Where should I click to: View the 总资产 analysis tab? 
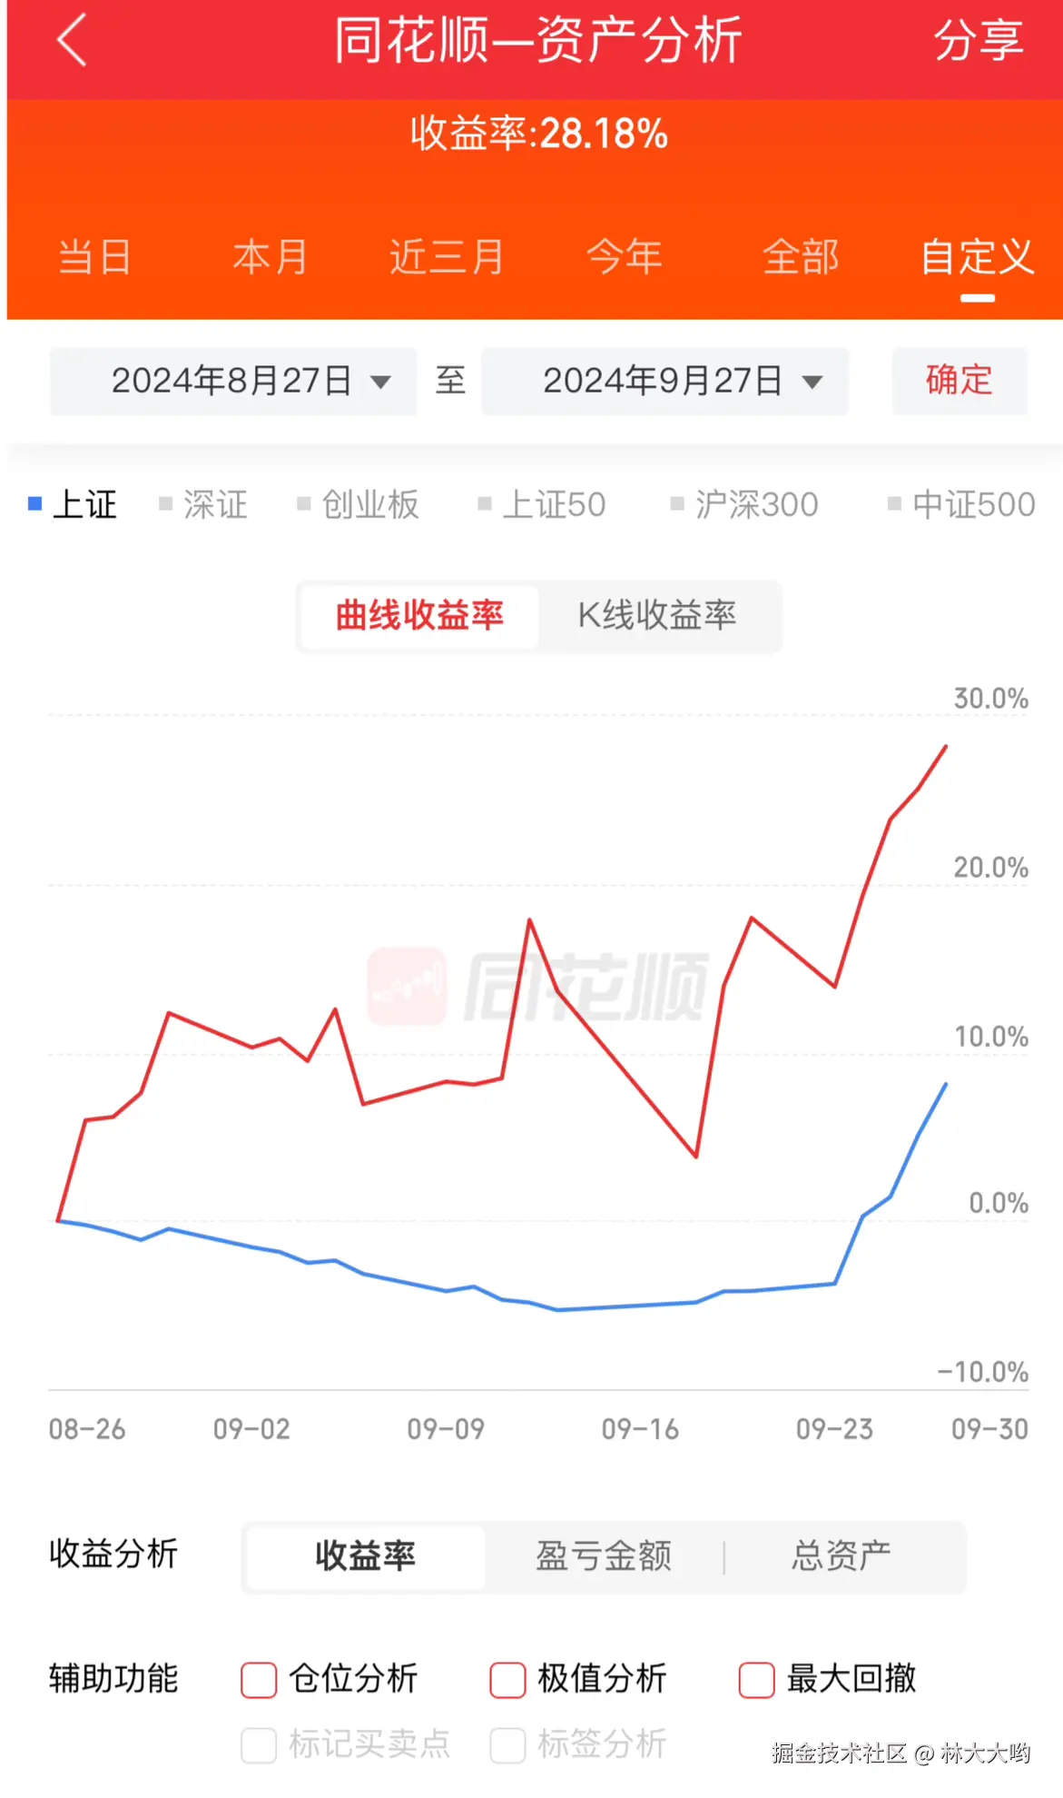pos(840,1557)
